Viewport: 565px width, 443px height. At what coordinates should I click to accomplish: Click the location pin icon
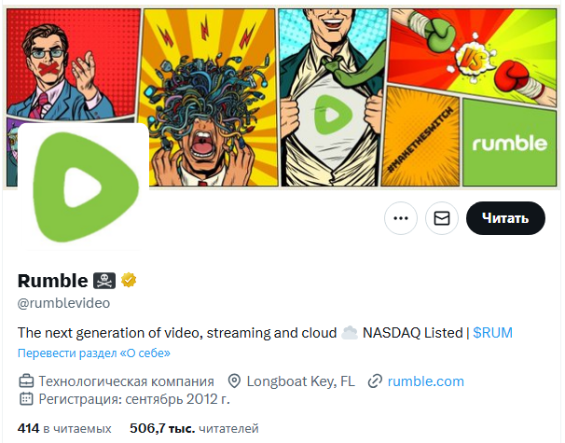tap(234, 381)
